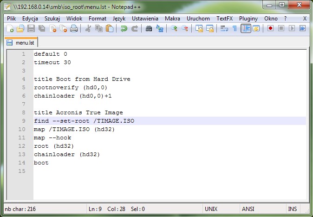Open the Edycja menu

click(30, 19)
